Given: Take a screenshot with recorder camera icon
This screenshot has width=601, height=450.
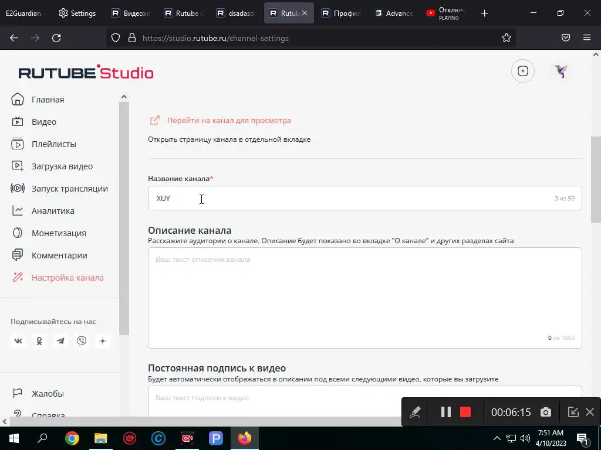Looking at the screenshot, I should 546,412.
